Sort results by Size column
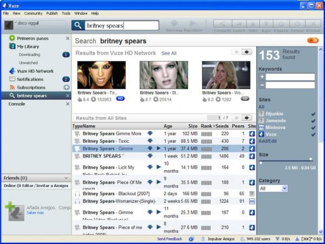The image size is (325, 244). 193,126
